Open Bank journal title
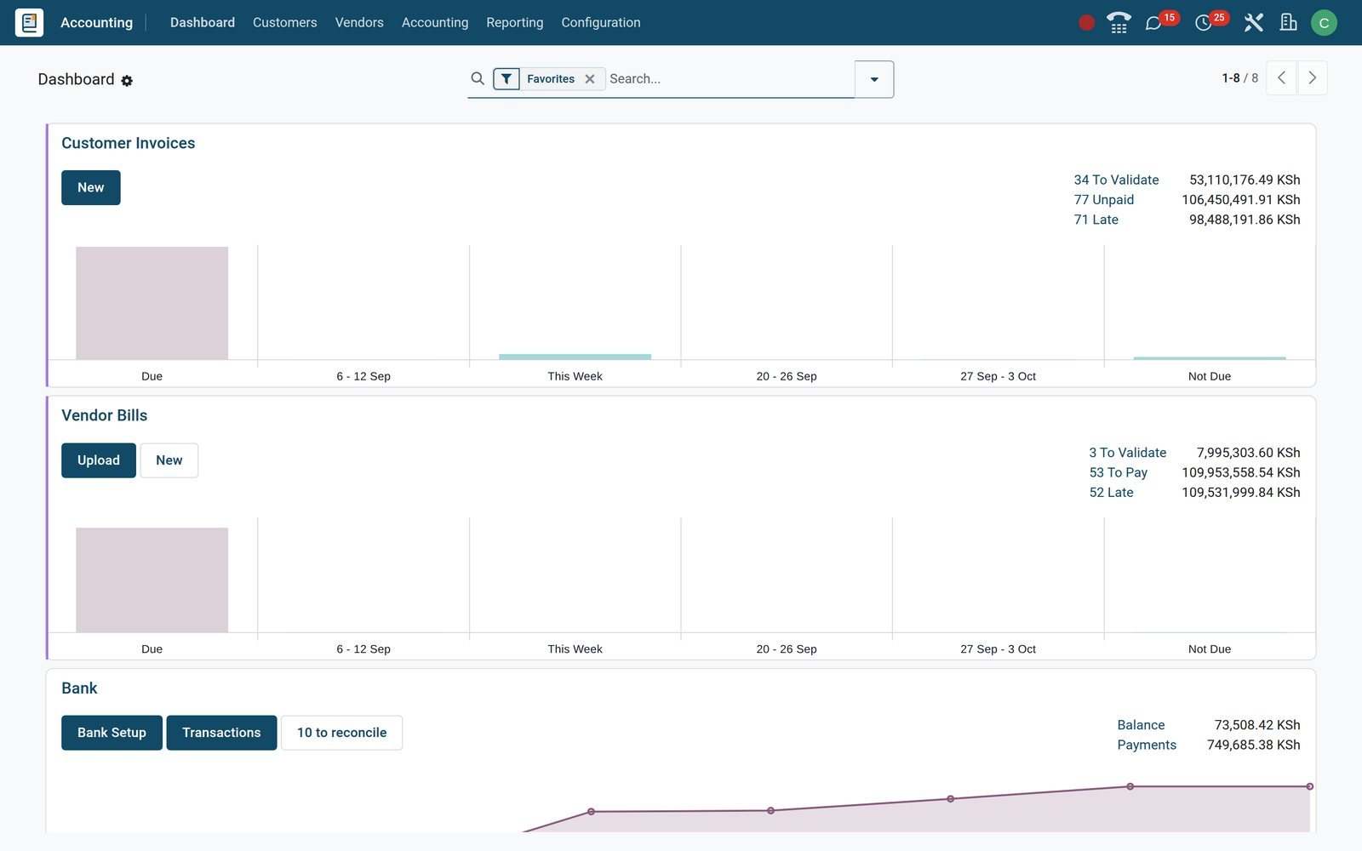1362x851 pixels. pyautogui.click(x=79, y=688)
